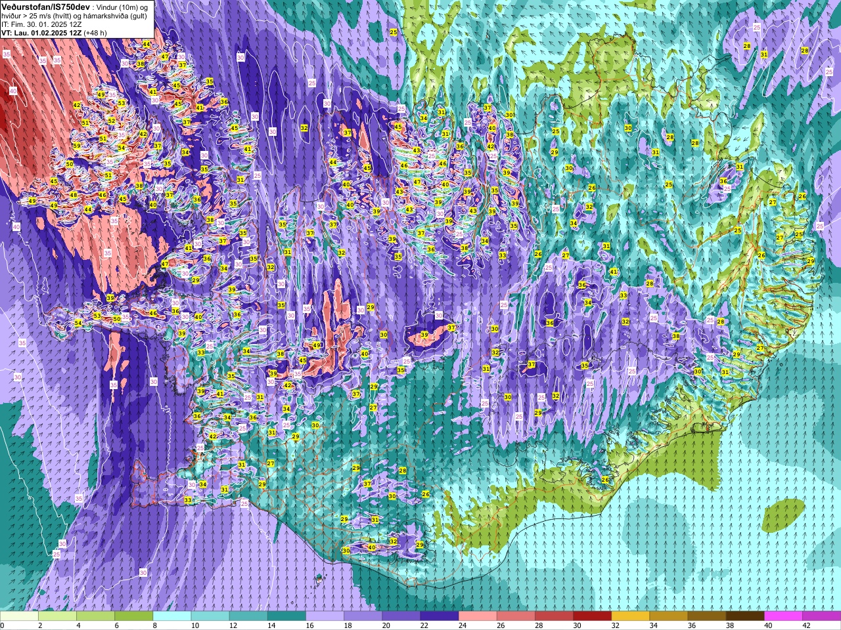
Task: Select the 8–10 m/s pale cyan legend swatch
Action: [x=172, y=616]
